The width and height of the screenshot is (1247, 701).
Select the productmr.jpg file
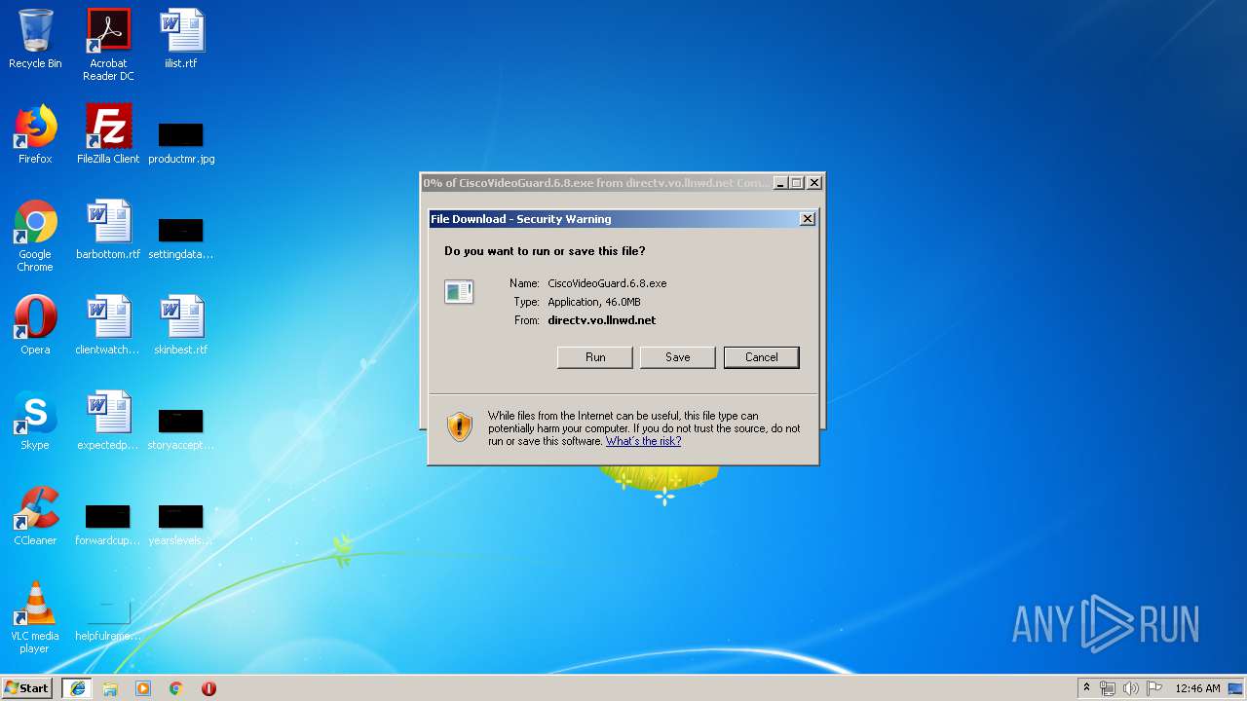tap(181, 143)
